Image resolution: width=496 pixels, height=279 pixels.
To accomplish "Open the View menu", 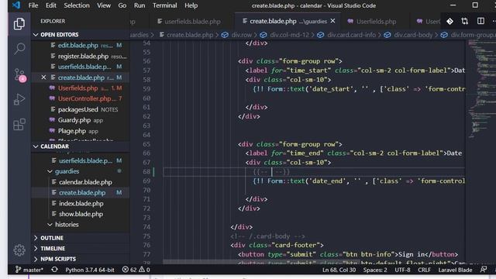I will click(x=104, y=5).
